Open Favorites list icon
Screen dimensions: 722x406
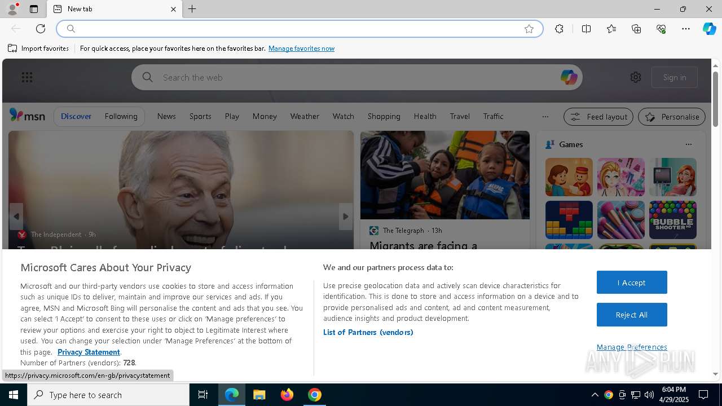[x=611, y=29]
